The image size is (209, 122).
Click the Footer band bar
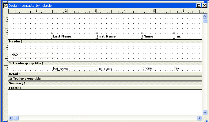pos(105,88)
